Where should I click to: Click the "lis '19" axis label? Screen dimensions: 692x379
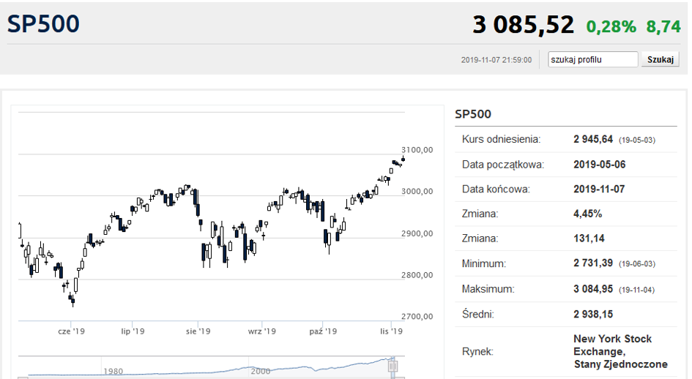pos(392,331)
